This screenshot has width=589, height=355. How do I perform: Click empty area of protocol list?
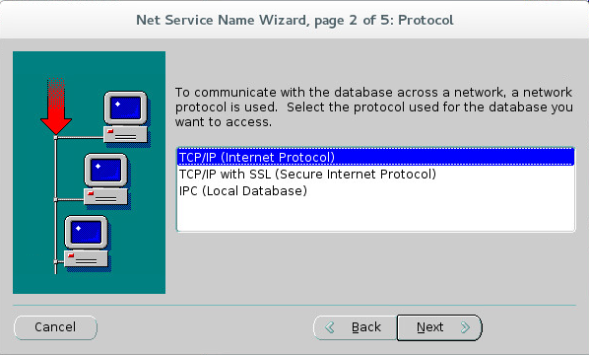(375, 214)
